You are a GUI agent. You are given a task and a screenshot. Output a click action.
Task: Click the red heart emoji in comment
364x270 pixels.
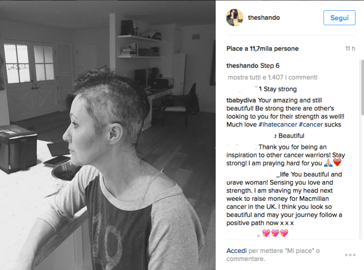337,162
